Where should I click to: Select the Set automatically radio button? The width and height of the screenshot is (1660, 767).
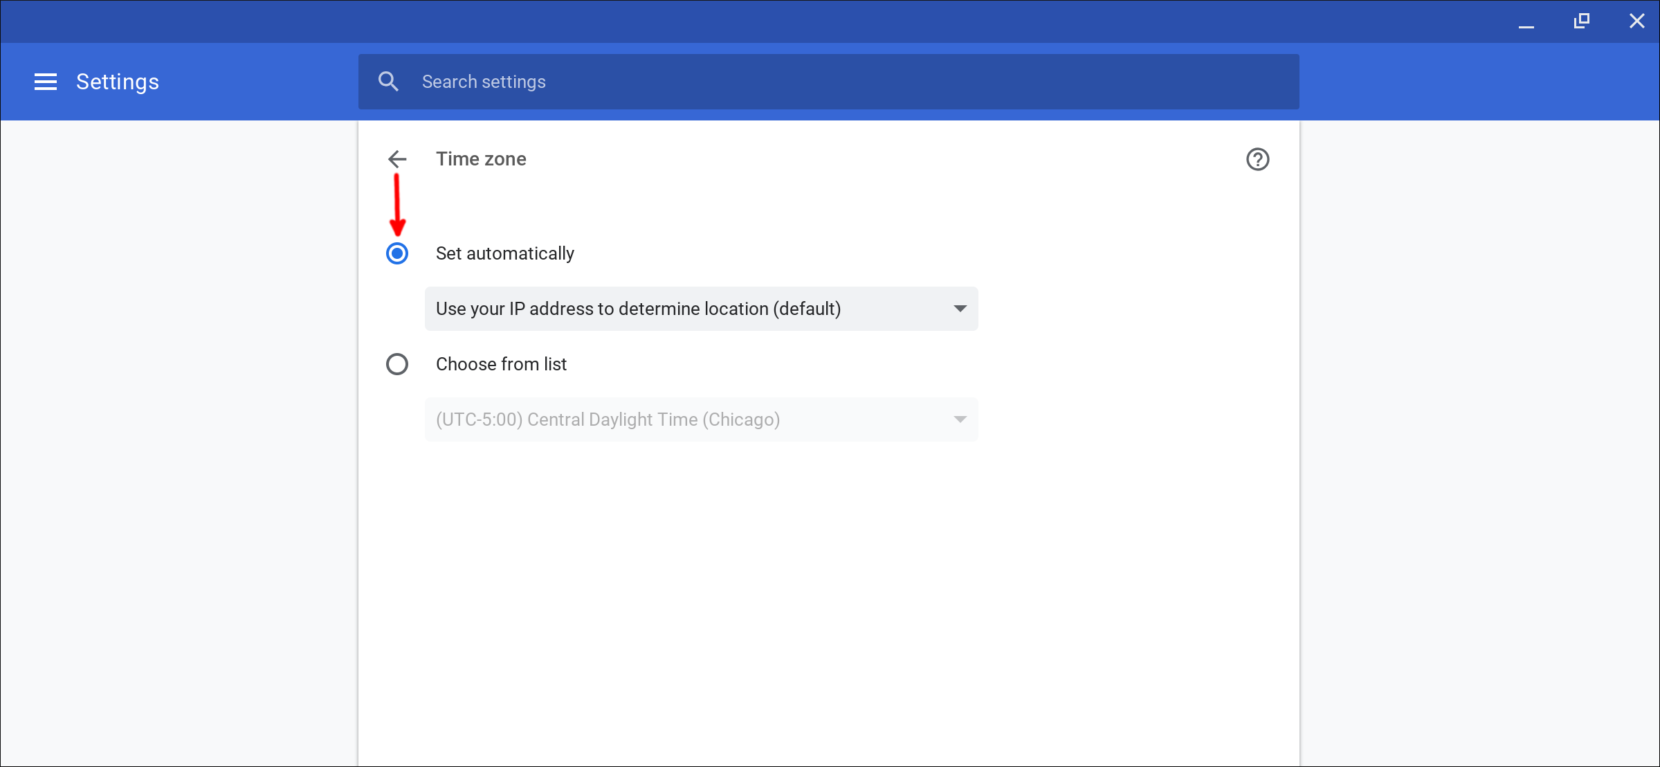pyautogui.click(x=396, y=253)
